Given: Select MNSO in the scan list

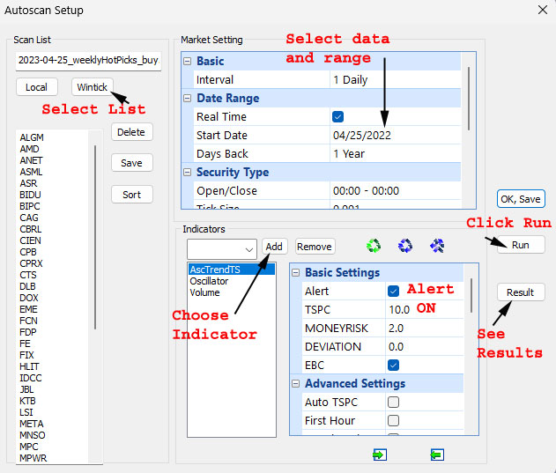Looking at the screenshot, I should 33,435.
